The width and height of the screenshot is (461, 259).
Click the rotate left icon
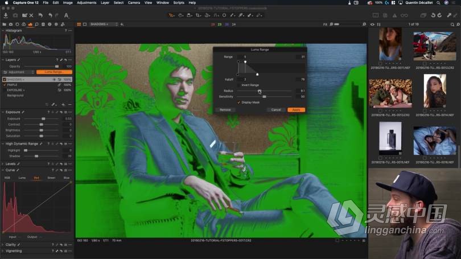click(433, 15)
